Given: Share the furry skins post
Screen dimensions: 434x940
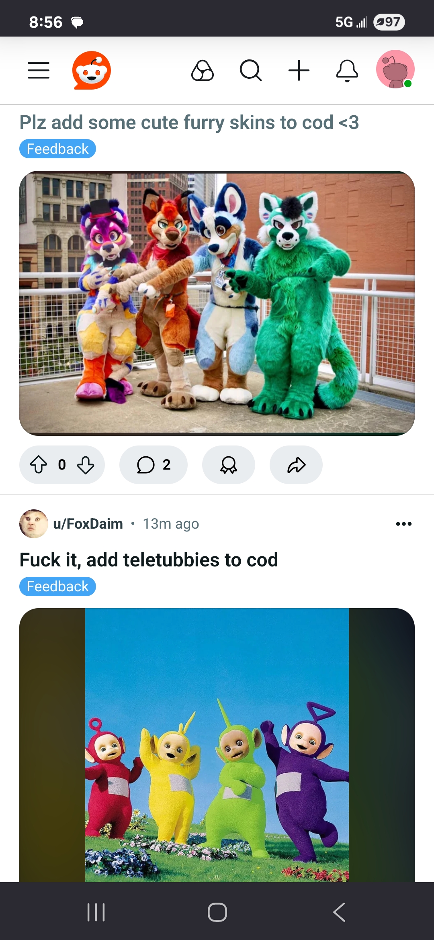Looking at the screenshot, I should (296, 465).
